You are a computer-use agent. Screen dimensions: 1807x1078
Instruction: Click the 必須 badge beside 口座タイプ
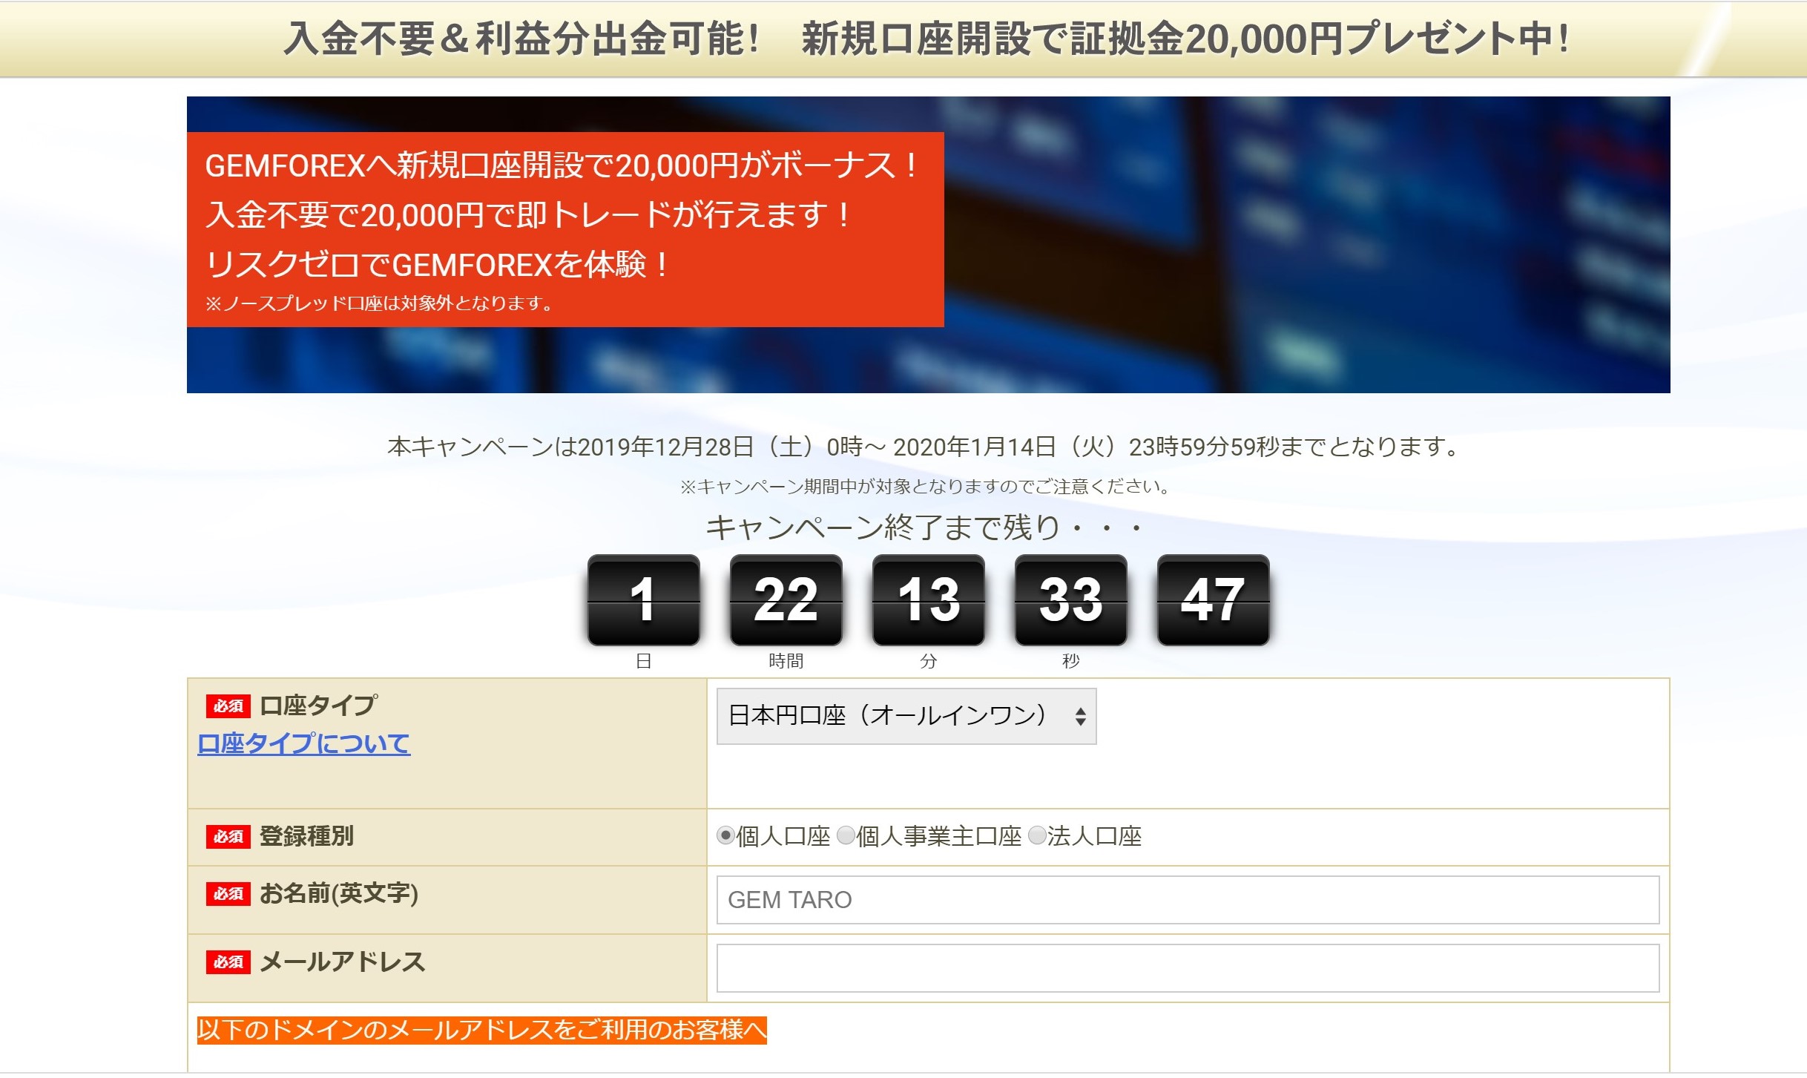(228, 706)
